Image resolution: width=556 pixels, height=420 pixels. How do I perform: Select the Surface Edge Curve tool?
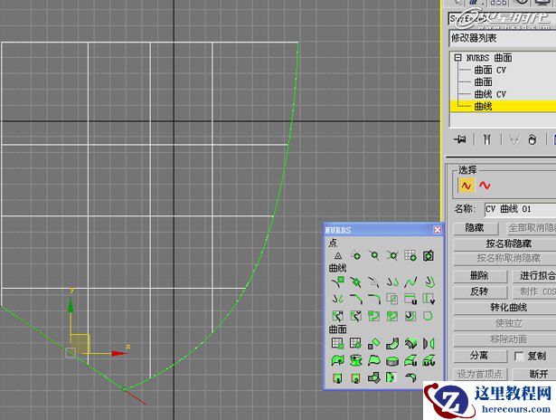click(428, 316)
